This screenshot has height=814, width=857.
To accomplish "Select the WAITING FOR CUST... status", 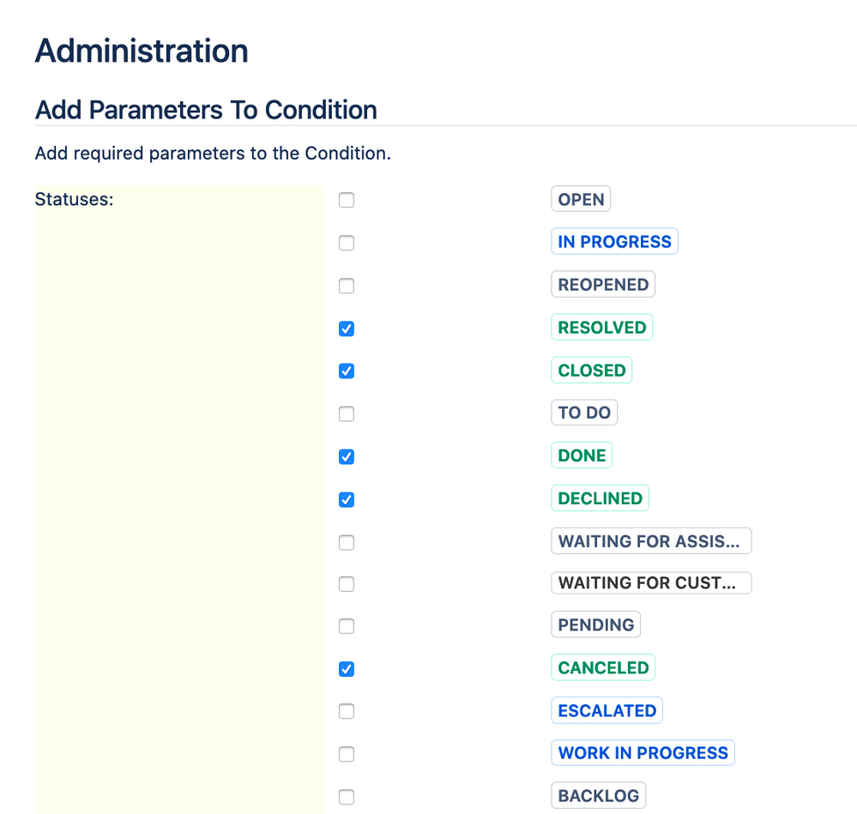I will [347, 583].
